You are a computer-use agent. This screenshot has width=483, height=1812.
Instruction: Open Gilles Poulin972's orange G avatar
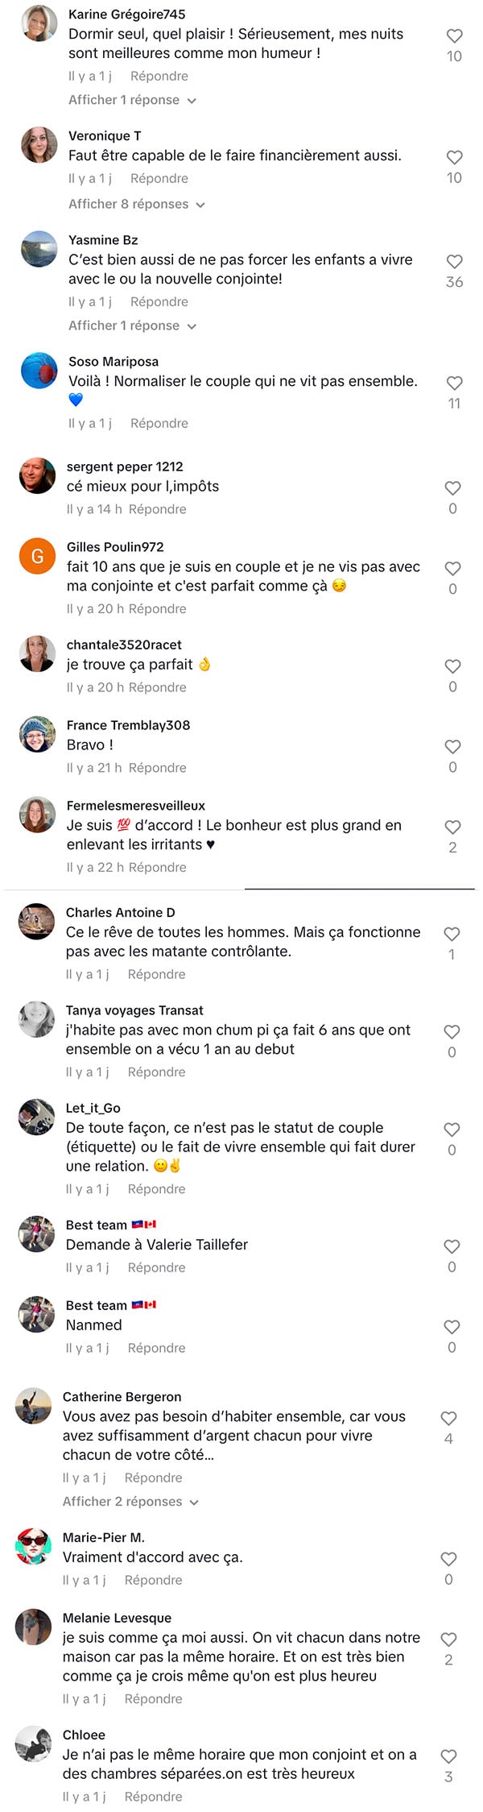tap(37, 557)
